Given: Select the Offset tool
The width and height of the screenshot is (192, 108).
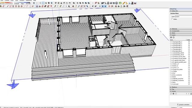Looking at the screenshot, I should pyautogui.click(x=51, y=6).
